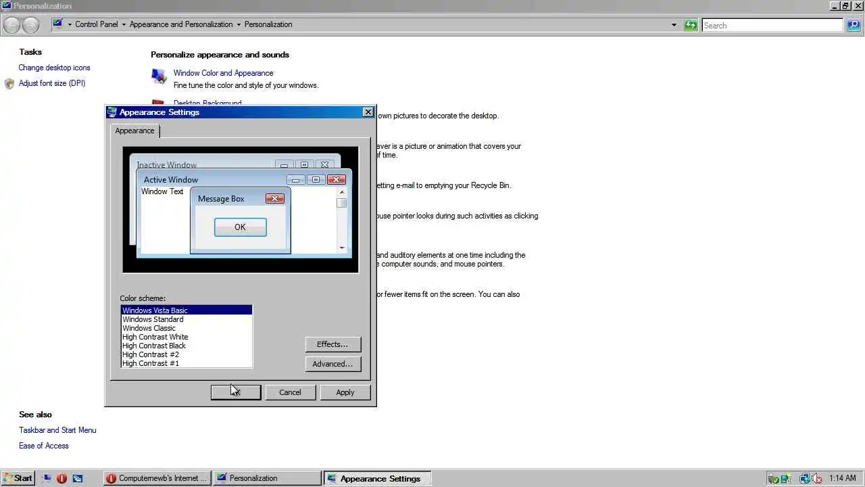Viewport: 865px width, 487px height.
Task: Click the search magnifier icon
Action: pos(854,25)
